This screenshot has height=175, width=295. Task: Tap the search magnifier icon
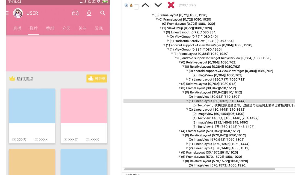[x=103, y=13]
